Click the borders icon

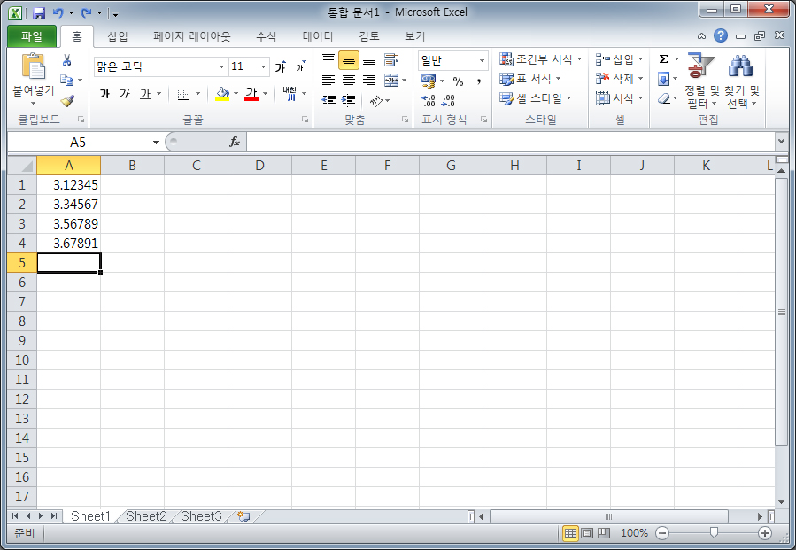(183, 94)
